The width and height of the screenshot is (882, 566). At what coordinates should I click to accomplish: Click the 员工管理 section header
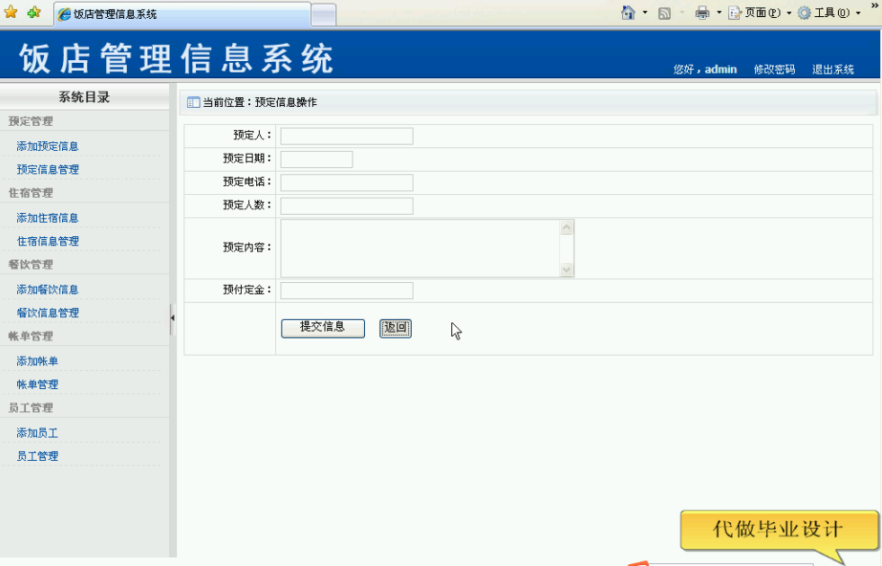pyautogui.click(x=31, y=408)
